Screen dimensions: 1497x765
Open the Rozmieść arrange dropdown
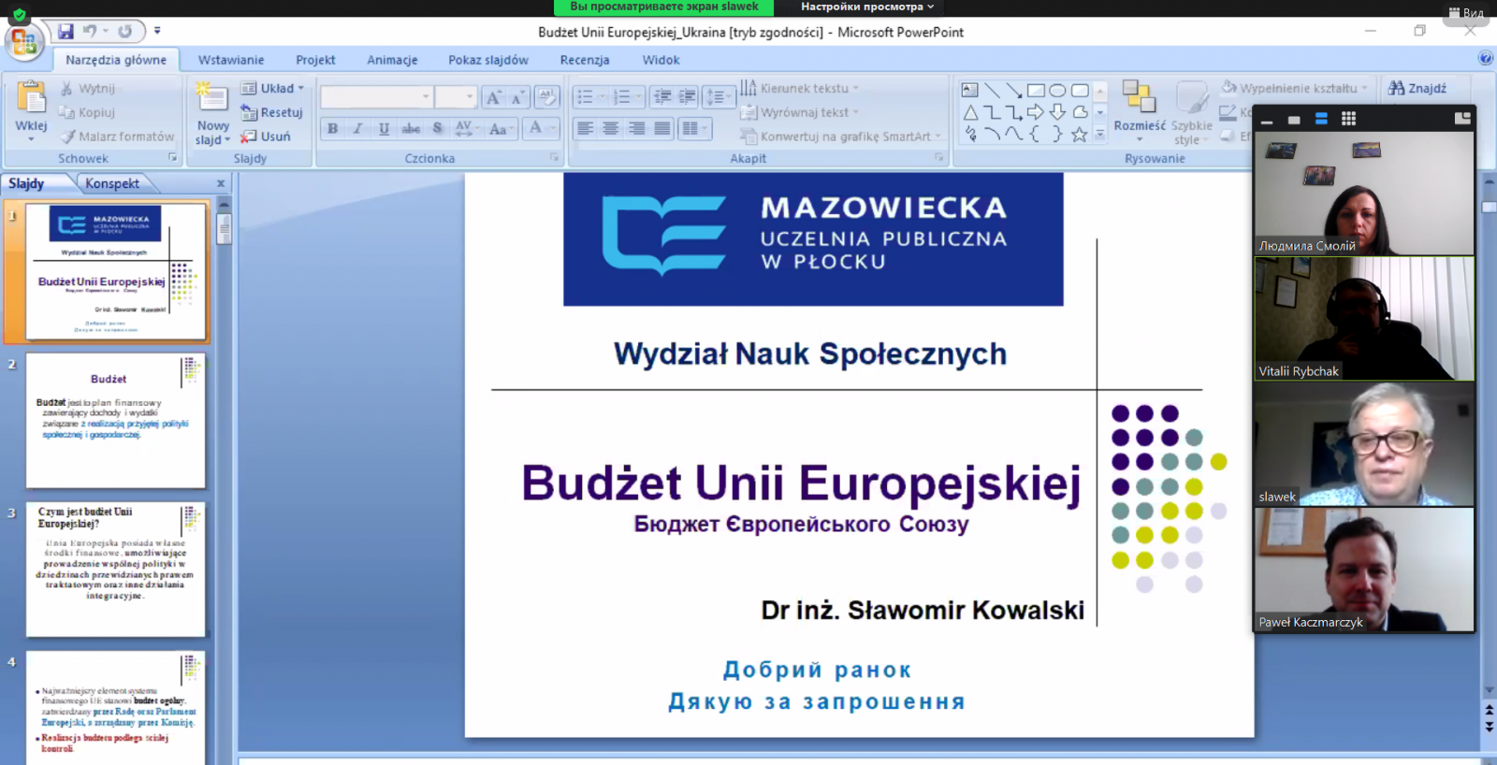(x=1140, y=110)
